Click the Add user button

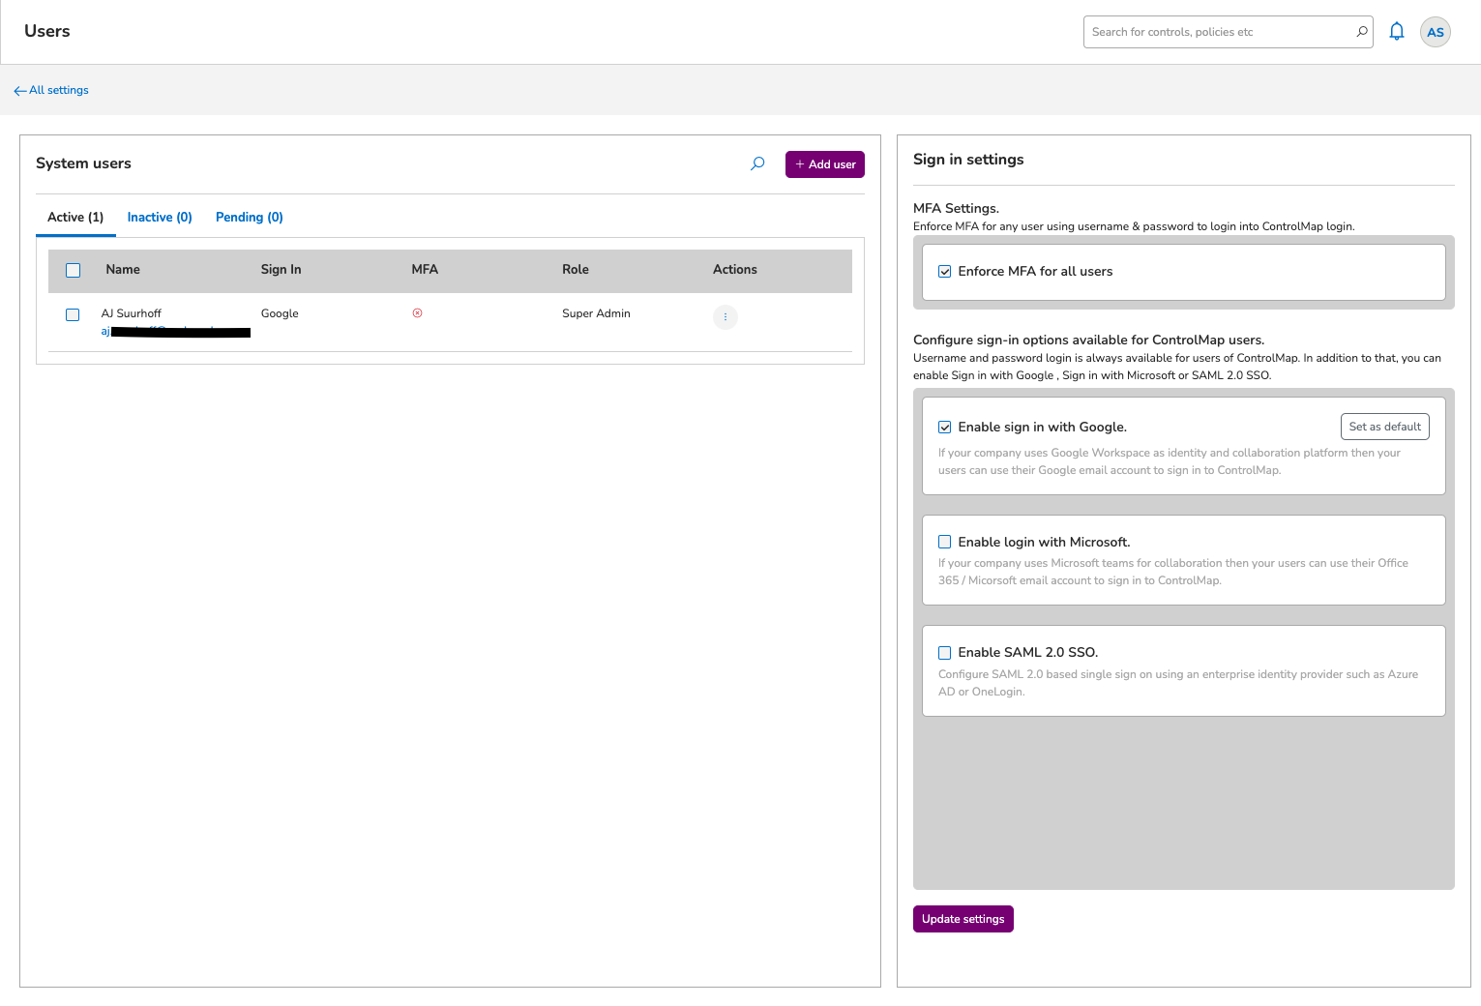824,164
